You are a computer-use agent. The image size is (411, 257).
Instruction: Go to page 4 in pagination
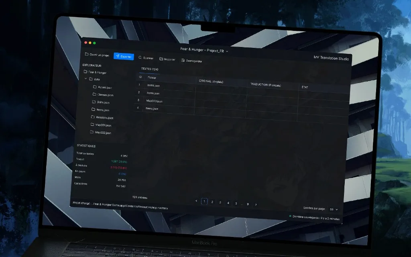click(228, 203)
